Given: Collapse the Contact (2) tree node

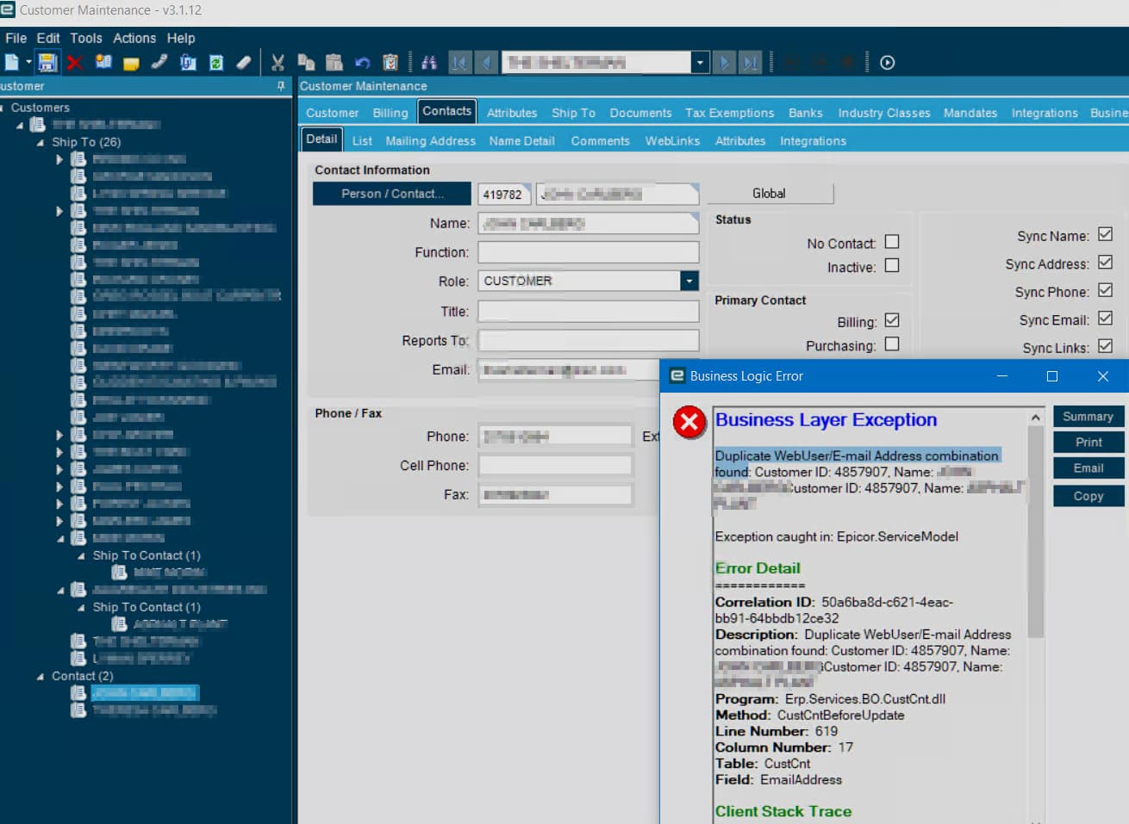Looking at the screenshot, I should pyautogui.click(x=40, y=676).
